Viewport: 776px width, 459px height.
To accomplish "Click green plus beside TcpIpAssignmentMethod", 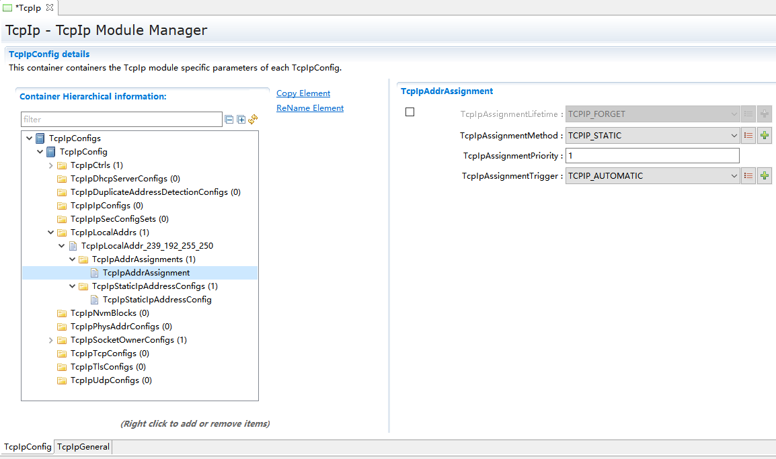I will 764,136.
